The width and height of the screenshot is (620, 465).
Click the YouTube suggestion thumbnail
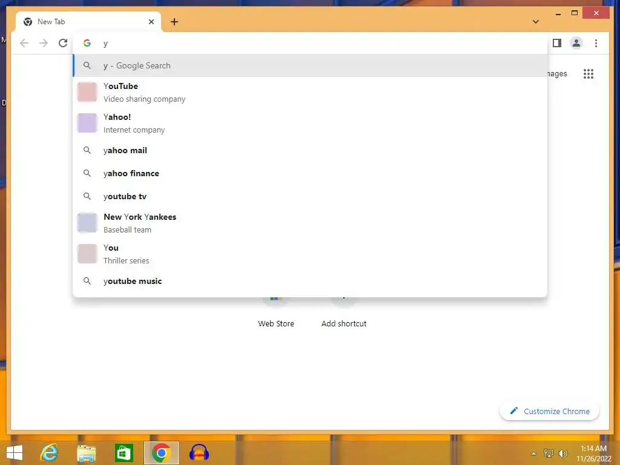(87, 92)
